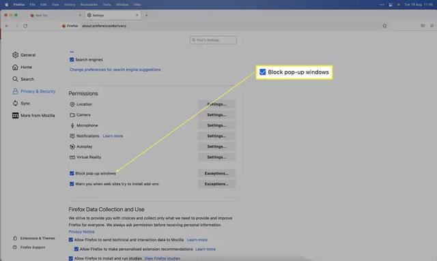The height and width of the screenshot is (261, 437).
Task: Disable sending technical data to Mozilla
Action: coord(71,240)
